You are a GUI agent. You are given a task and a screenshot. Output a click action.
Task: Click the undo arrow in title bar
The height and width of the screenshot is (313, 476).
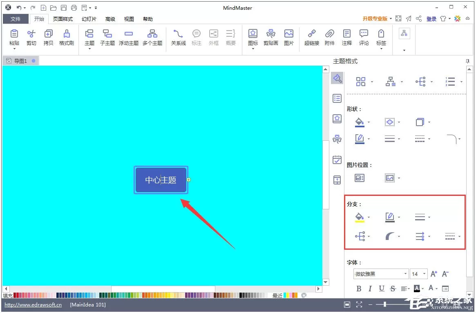(19, 8)
